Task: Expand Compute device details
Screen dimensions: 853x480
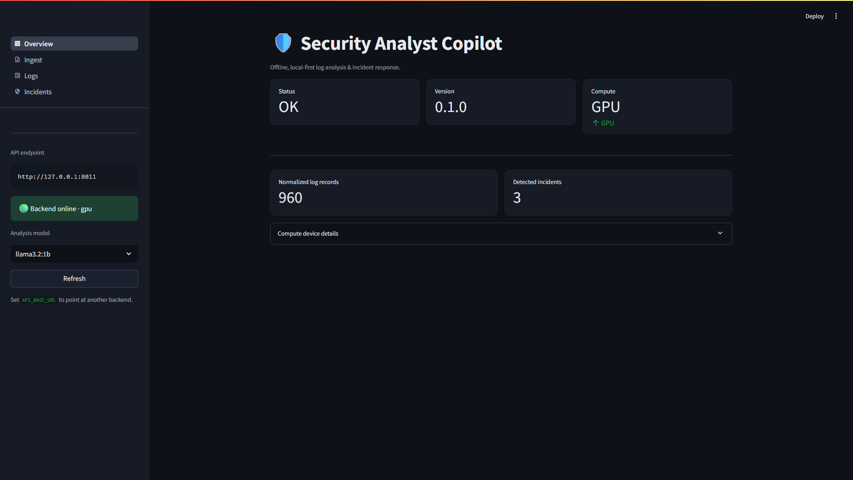Action: (x=501, y=233)
